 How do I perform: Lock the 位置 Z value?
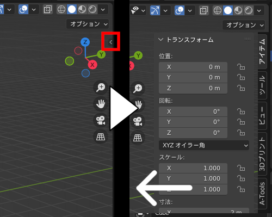click(241, 88)
